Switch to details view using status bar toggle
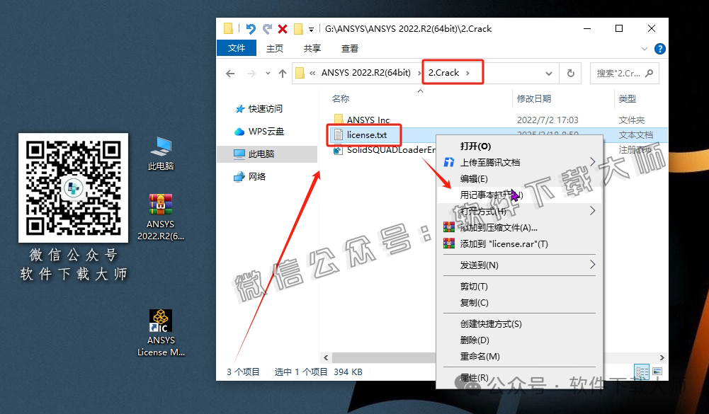Viewport: 709px width, 414px height. tap(641, 371)
